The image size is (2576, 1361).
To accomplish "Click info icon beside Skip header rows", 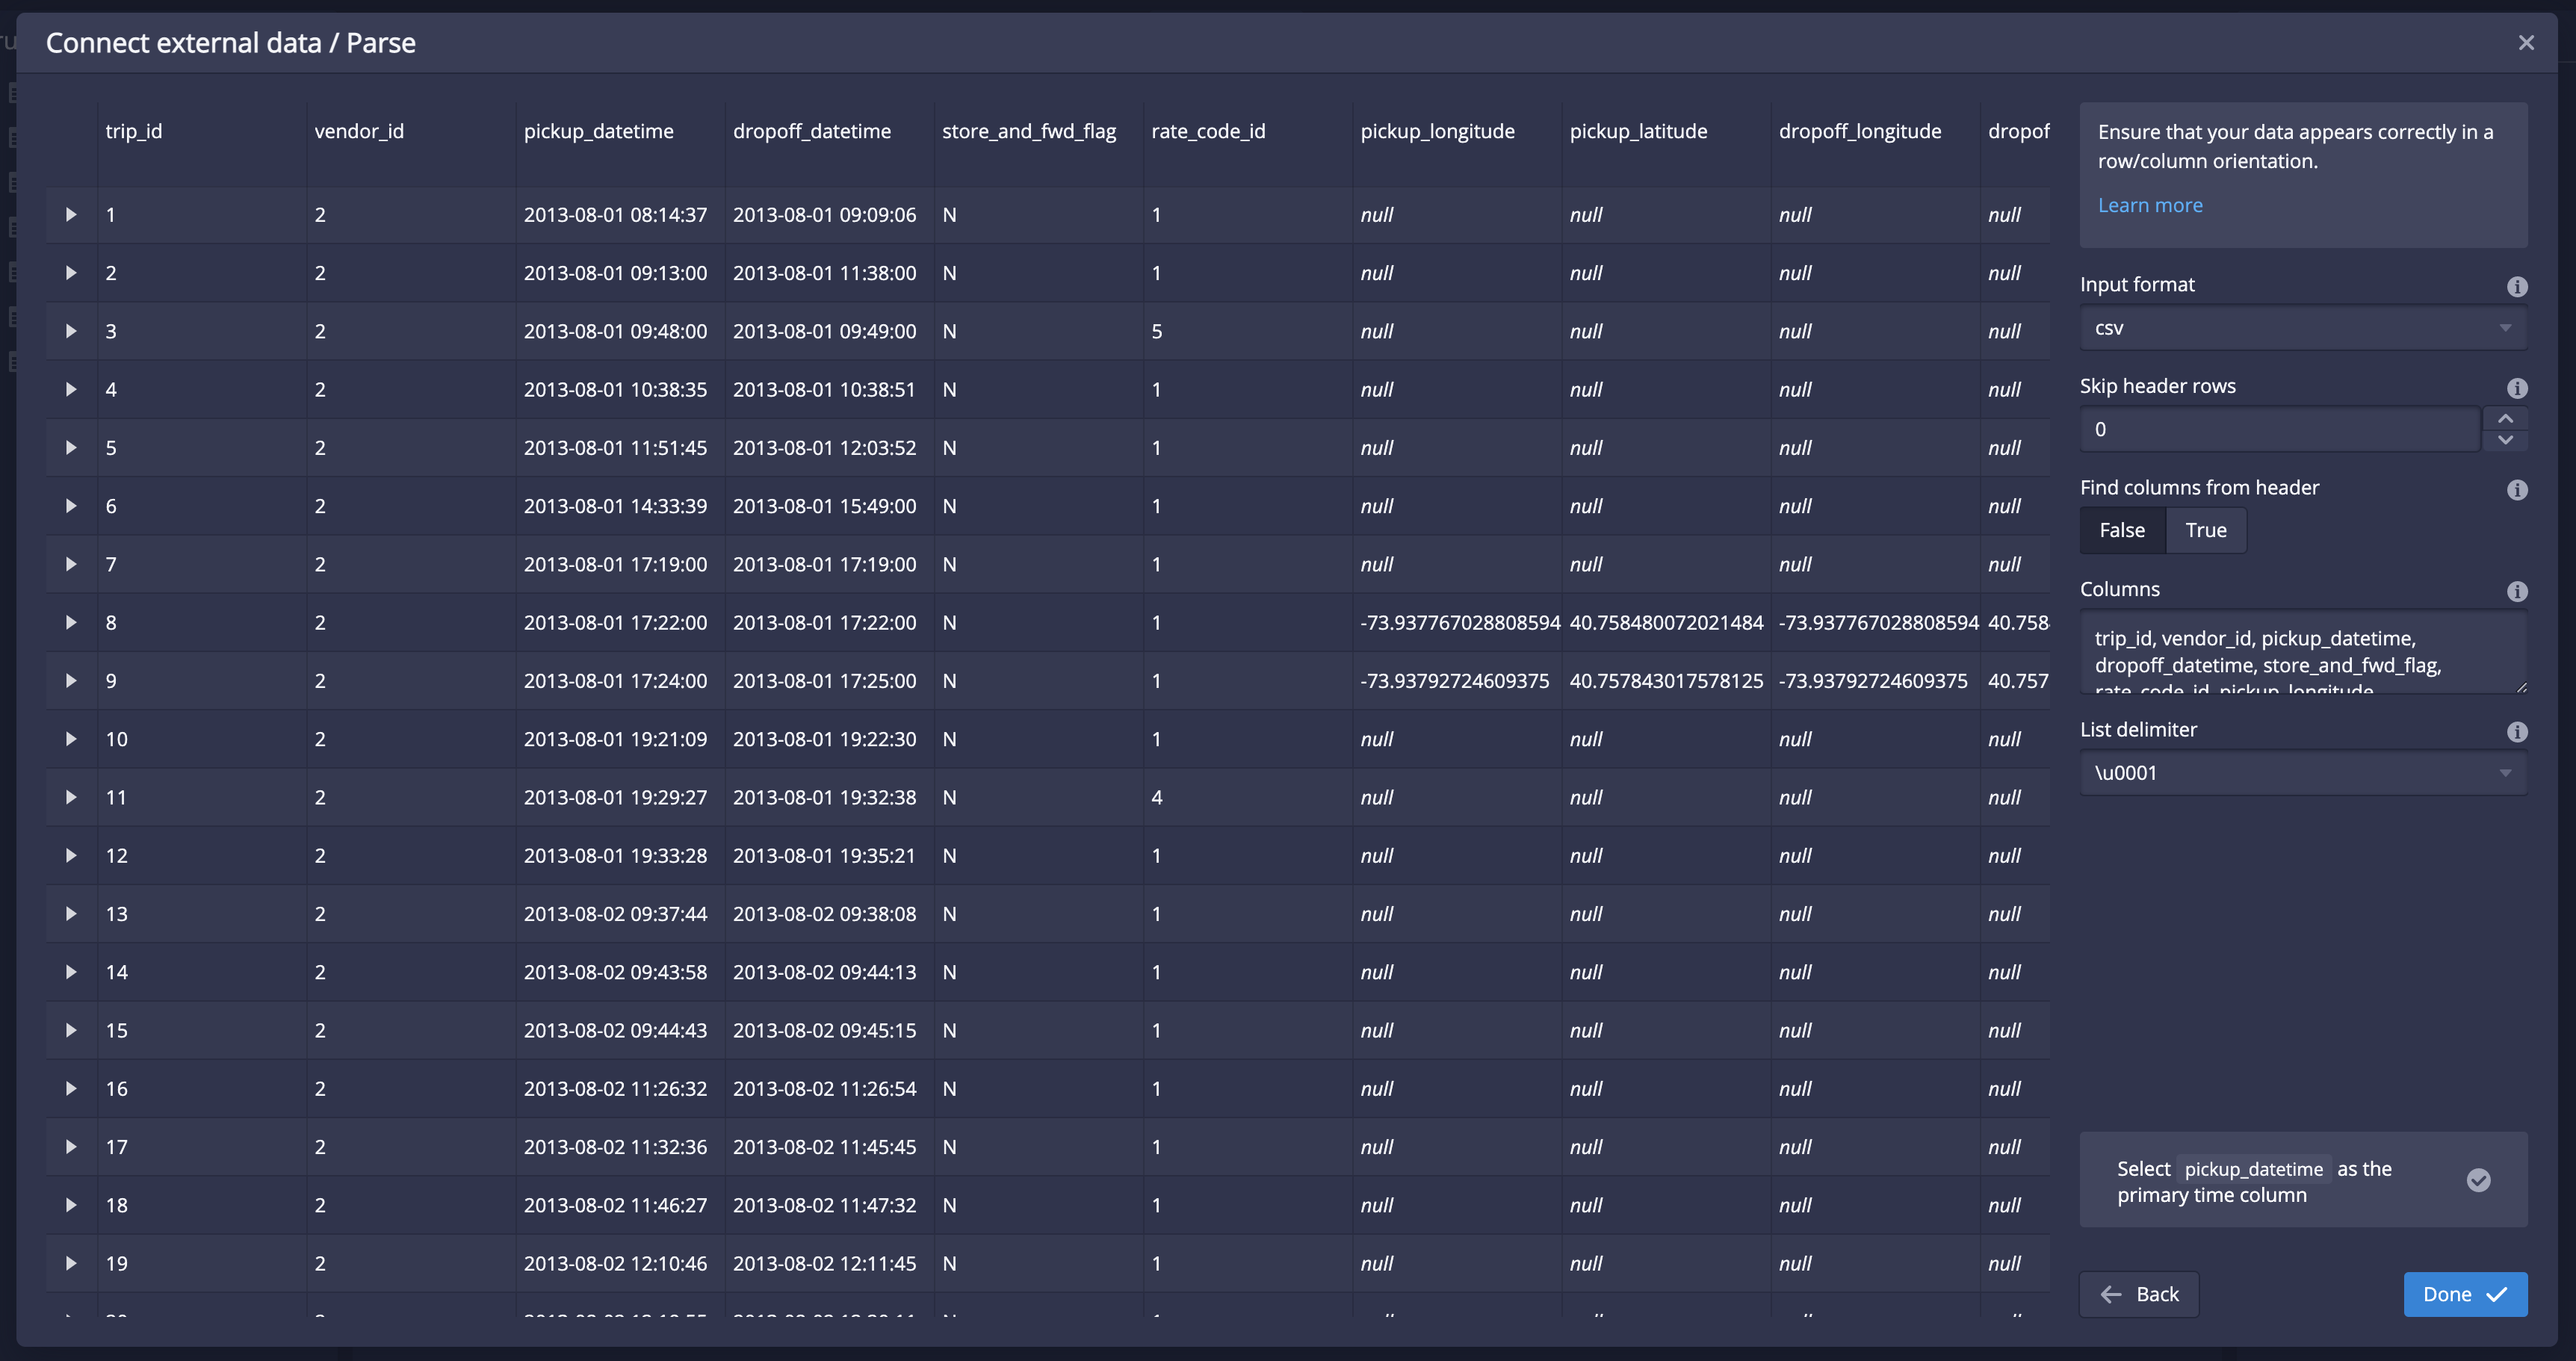I will pos(2517,388).
